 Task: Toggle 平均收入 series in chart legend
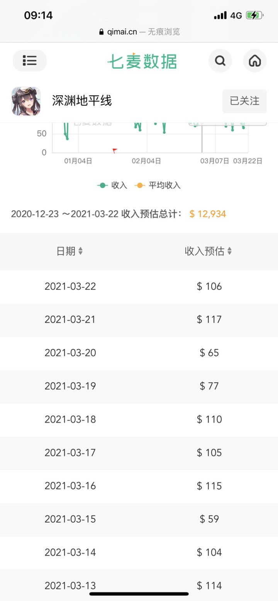[x=158, y=185]
